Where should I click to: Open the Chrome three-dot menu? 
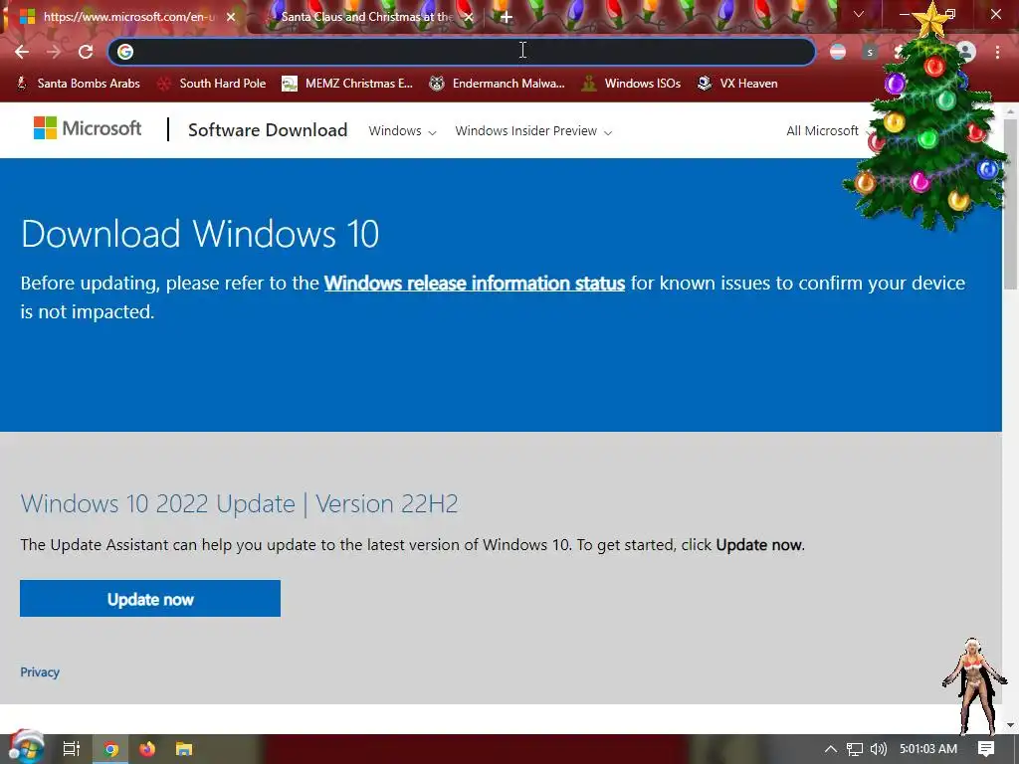pos(997,52)
